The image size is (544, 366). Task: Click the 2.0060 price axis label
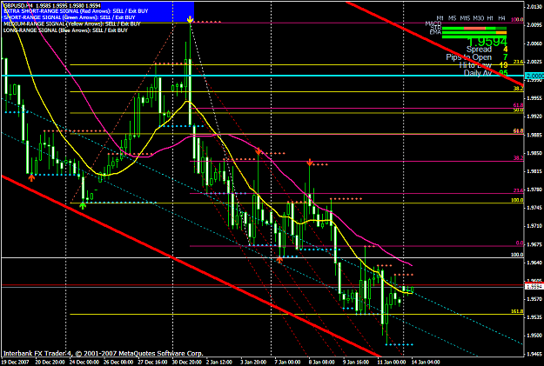(534, 43)
